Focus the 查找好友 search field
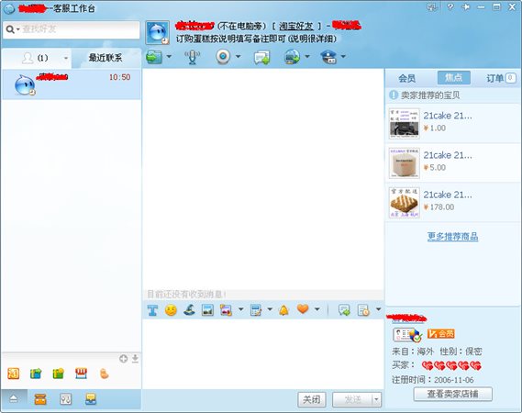This screenshot has height=413, width=522. [x=80, y=29]
